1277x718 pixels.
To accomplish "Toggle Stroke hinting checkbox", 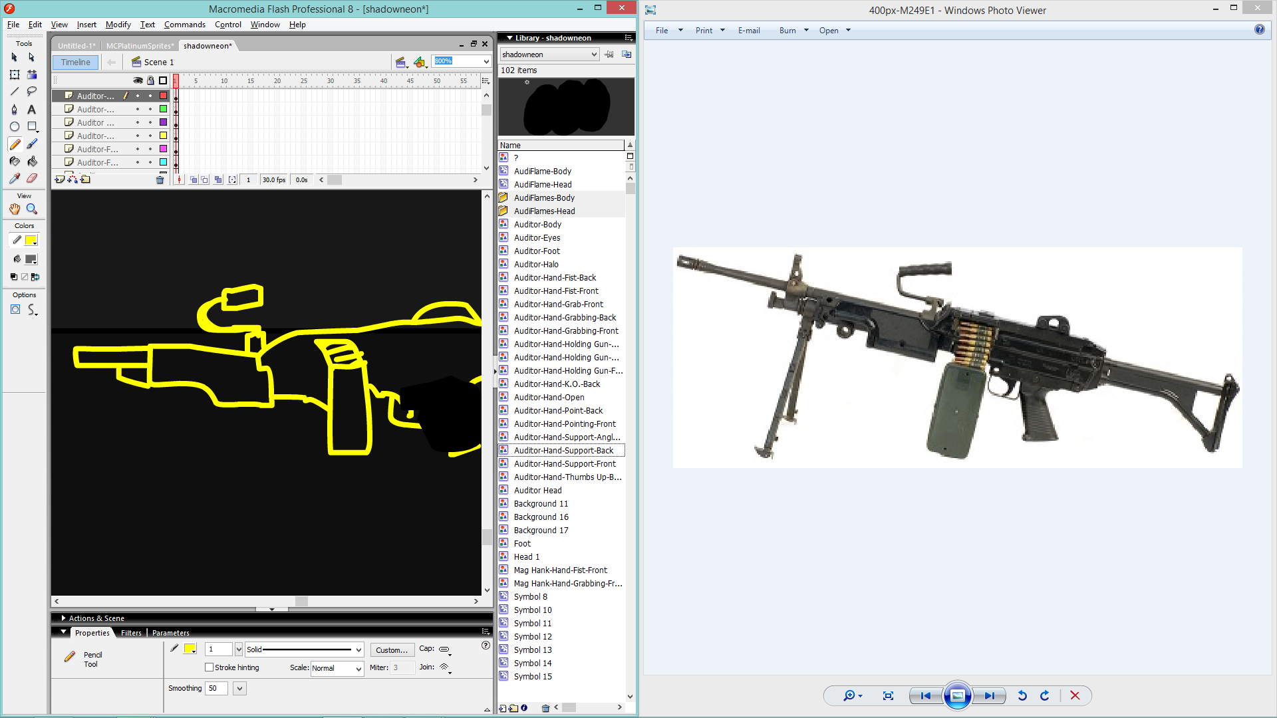I will click(x=210, y=667).
